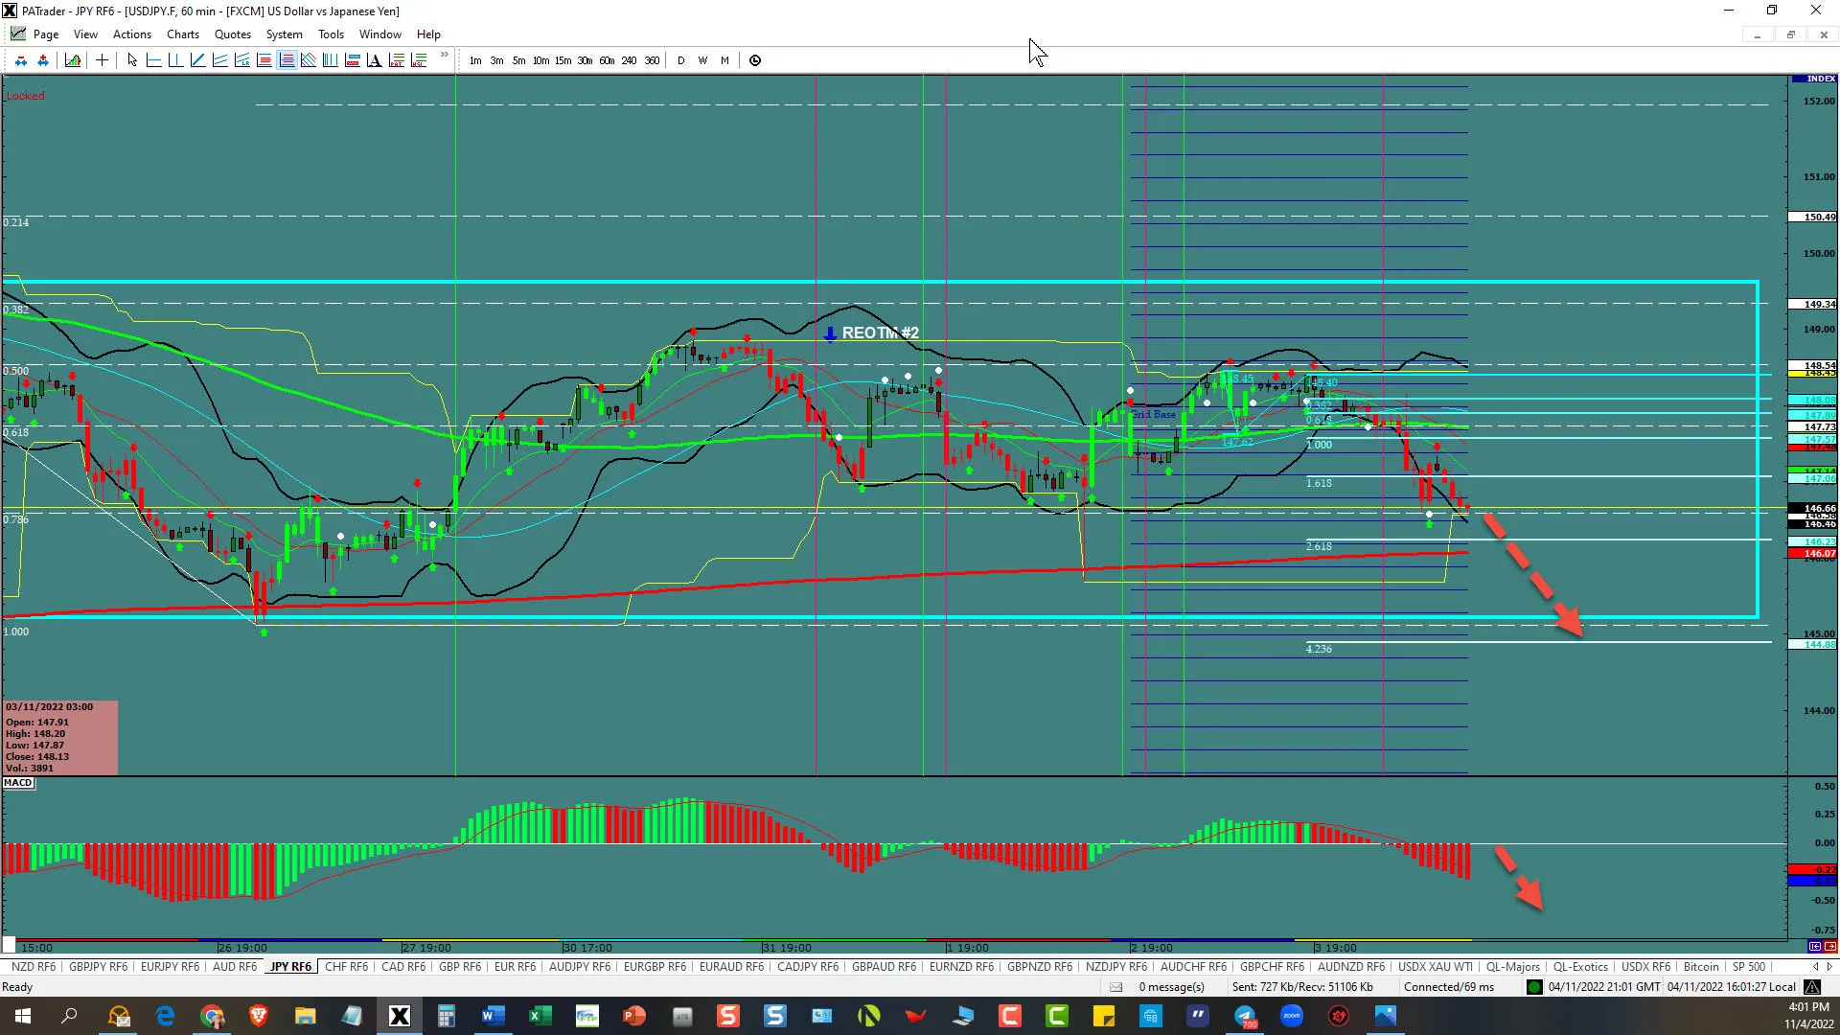This screenshot has height=1035, width=1840.
Task: Select the text annotation A tool
Action: [375, 60]
